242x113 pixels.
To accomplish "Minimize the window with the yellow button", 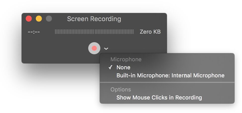I will pos(39,19).
